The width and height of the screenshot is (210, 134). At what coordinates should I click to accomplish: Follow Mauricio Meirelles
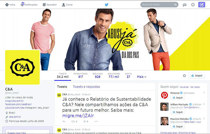click(x=177, y=126)
